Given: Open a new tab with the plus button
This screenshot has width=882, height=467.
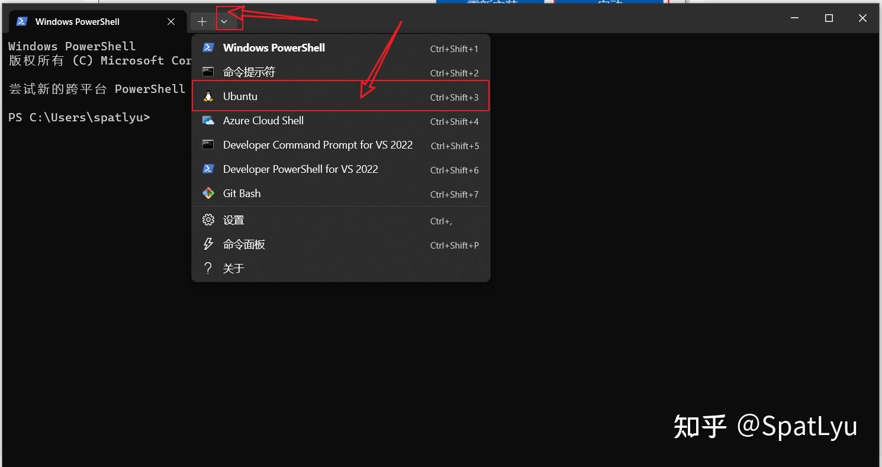Looking at the screenshot, I should 201,21.
